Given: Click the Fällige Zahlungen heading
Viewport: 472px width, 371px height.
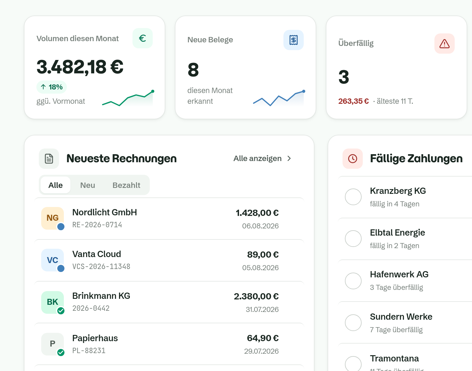Looking at the screenshot, I should click(416, 159).
